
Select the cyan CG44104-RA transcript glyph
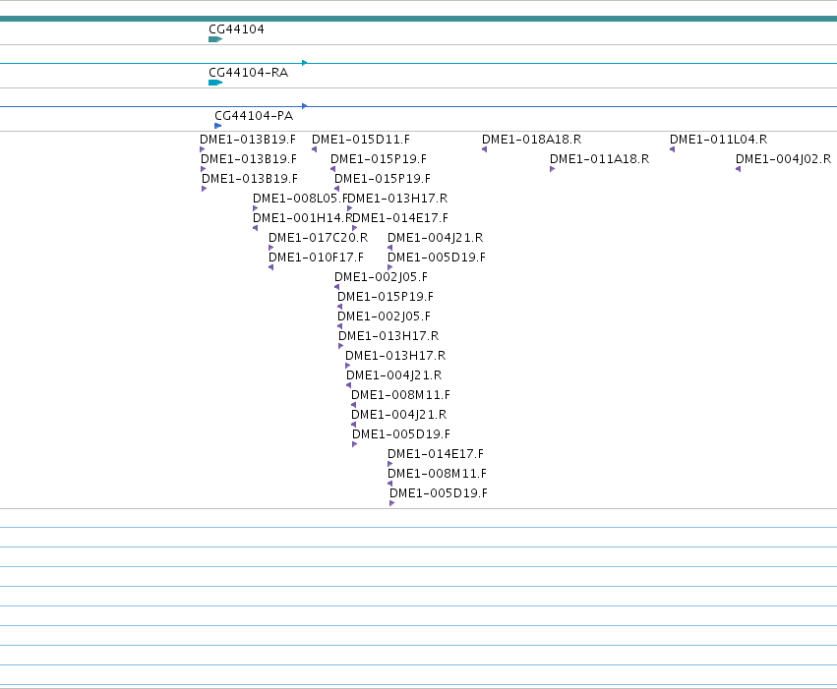tap(215, 83)
